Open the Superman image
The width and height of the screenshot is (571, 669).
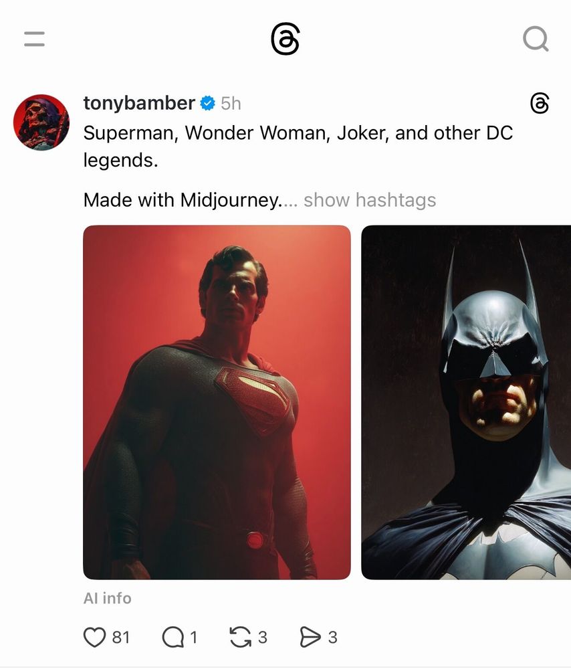pos(217,400)
